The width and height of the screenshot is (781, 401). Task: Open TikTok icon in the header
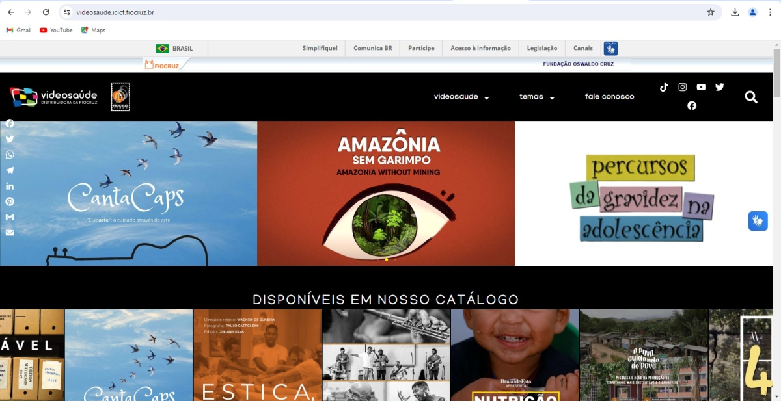click(664, 87)
